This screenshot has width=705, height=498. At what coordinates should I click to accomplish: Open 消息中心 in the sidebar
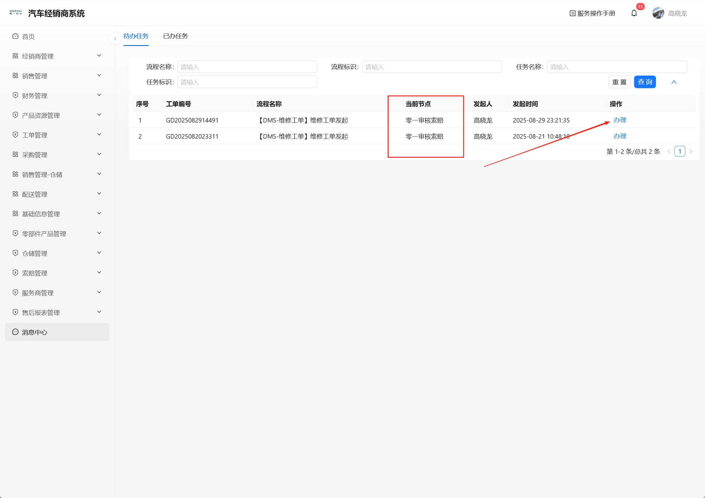click(x=57, y=332)
